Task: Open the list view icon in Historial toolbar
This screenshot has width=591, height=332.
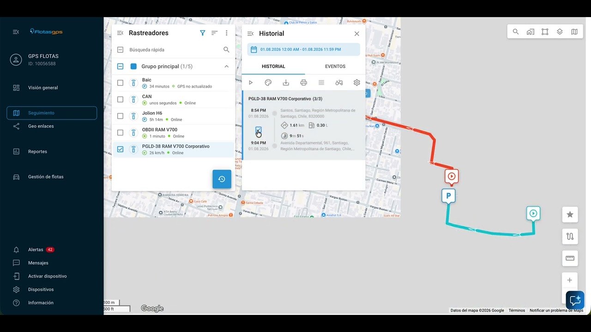Action: [x=321, y=83]
